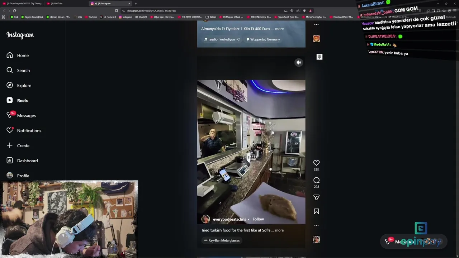Click the share page icon in the address bar

298,11
